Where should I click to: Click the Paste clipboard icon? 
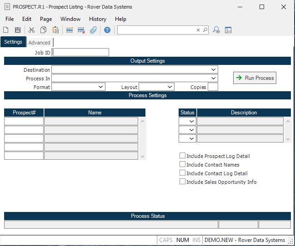[x=55, y=30]
